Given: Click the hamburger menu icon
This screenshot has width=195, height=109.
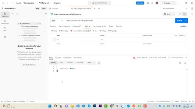Looking at the screenshot, I should tap(3, 3).
